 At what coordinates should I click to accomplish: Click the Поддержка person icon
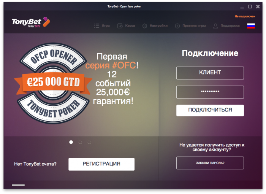[215, 26]
